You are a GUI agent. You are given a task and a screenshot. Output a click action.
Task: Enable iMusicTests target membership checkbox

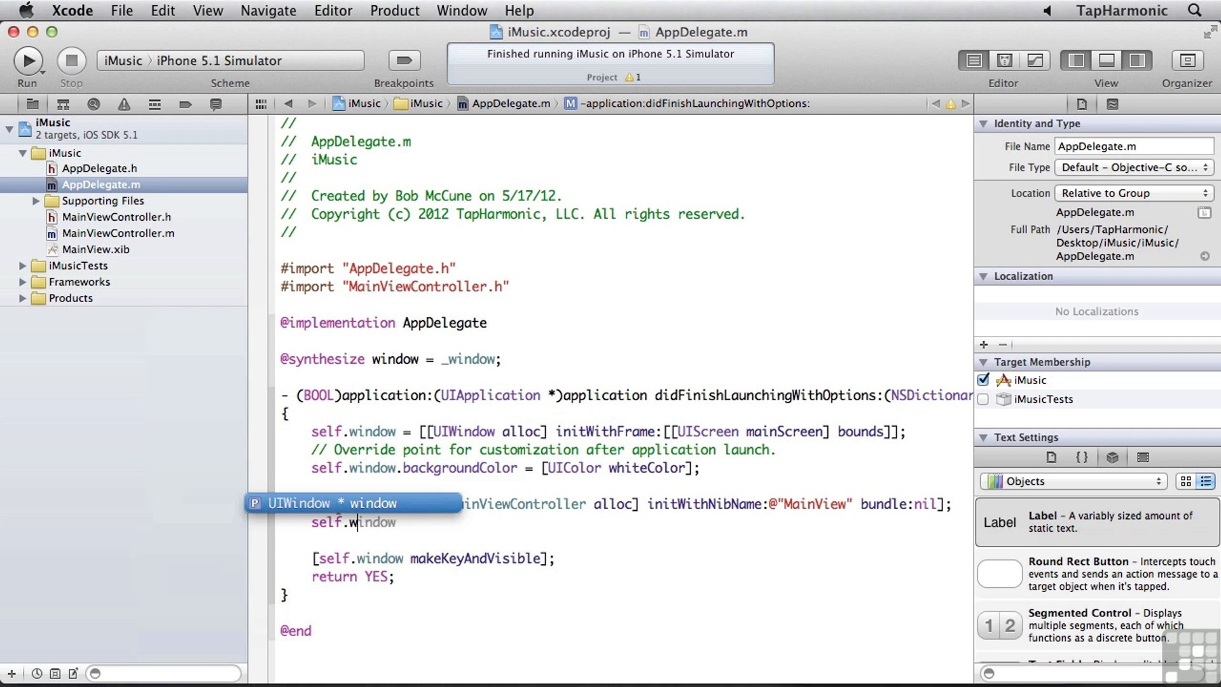click(983, 399)
